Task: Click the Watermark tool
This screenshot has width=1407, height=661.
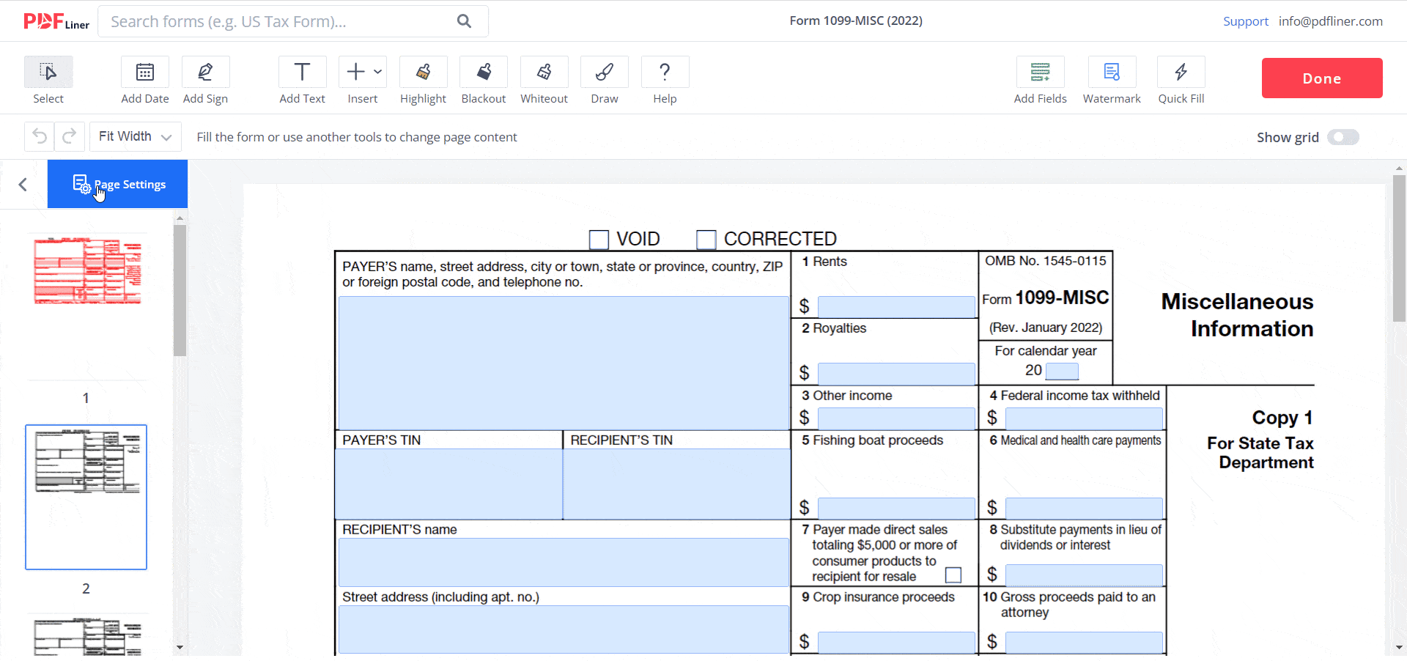Action: tap(1112, 72)
